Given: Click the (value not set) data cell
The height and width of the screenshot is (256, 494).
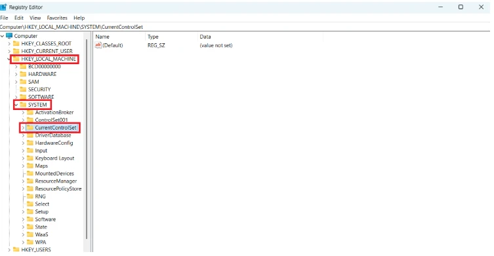Looking at the screenshot, I should pyautogui.click(x=216, y=45).
